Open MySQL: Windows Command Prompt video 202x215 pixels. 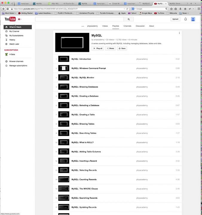point(88,68)
